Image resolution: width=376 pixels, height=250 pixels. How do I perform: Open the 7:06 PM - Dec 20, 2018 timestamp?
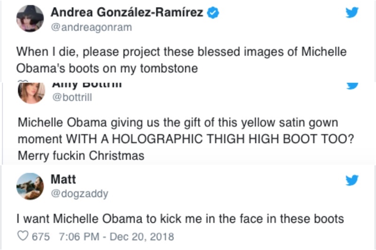click(x=117, y=236)
